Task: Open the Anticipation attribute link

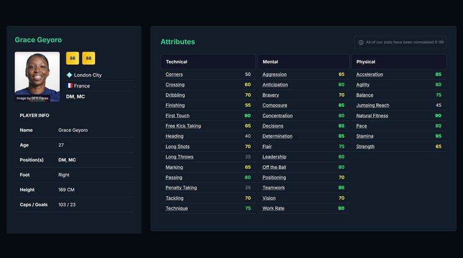Action: tap(275, 85)
